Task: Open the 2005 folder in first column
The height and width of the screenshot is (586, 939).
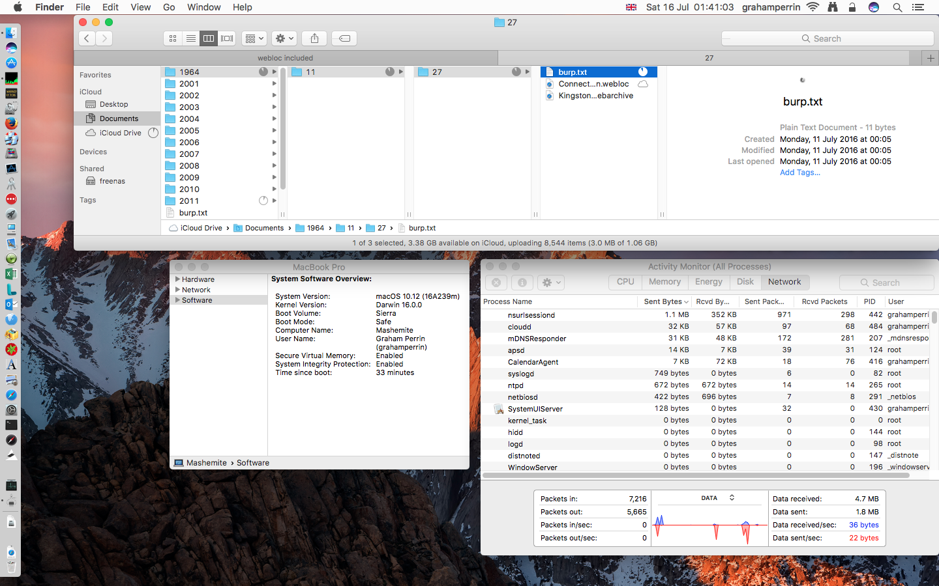Action: (189, 131)
